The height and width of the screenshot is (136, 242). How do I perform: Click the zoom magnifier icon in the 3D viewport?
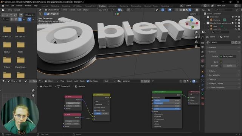tap(196, 32)
